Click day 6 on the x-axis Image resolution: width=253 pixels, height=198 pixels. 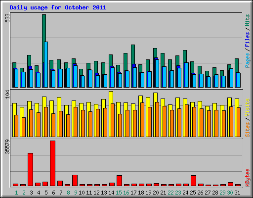[53, 193]
